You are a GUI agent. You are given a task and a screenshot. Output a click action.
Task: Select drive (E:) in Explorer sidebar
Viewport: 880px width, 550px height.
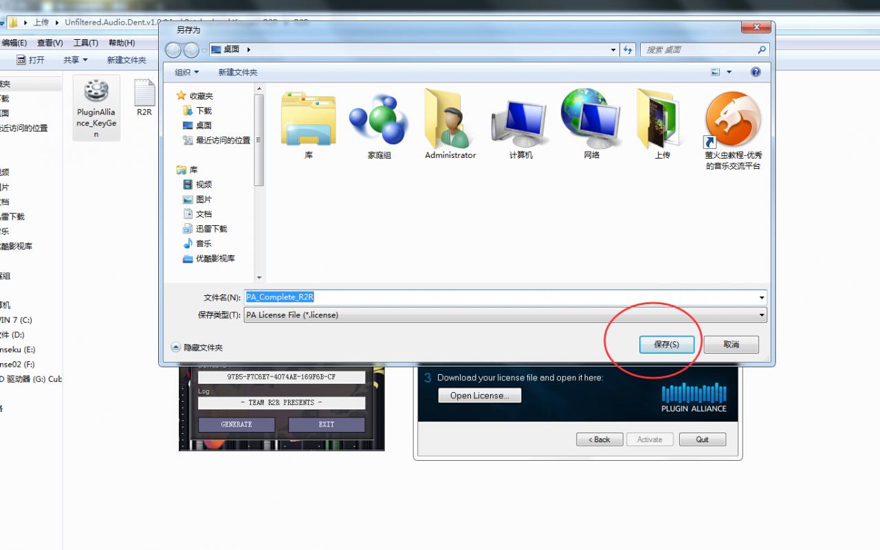coord(17,350)
